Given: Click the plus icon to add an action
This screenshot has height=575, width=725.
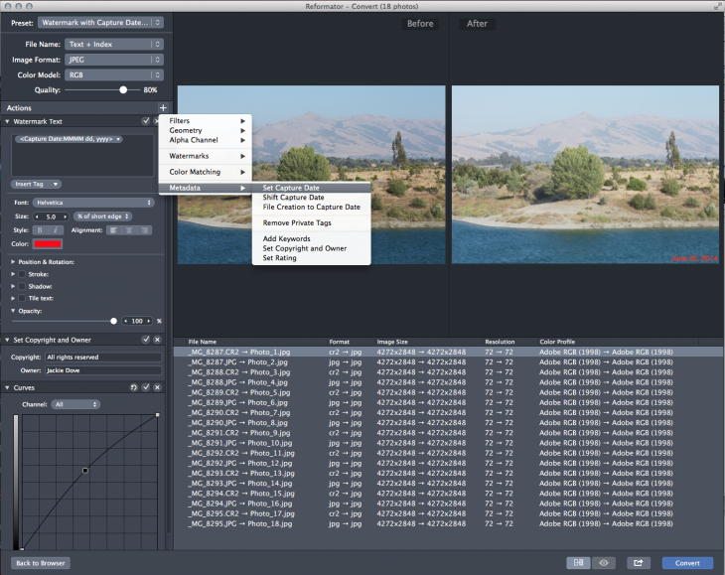Looking at the screenshot, I should (x=162, y=107).
